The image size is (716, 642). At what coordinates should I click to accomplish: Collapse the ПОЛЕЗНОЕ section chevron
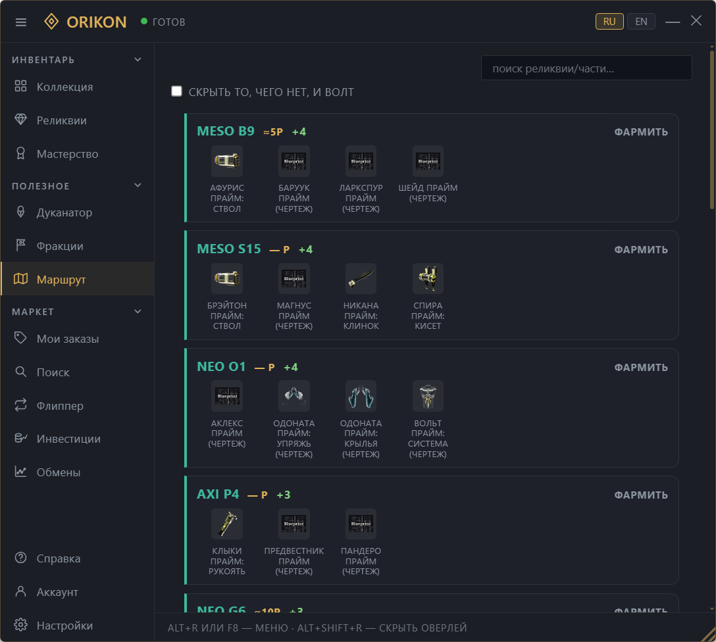pos(138,185)
